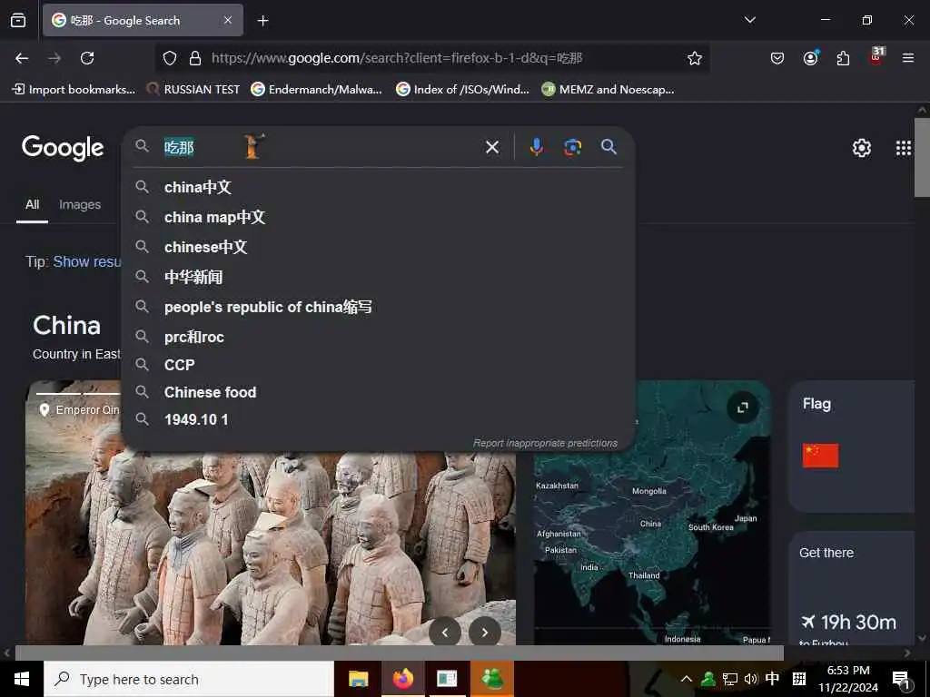Click the horizontal page scrollbar

click(400, 653)
